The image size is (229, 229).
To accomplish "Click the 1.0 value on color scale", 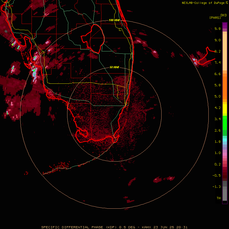I will [x=218, y=153].
